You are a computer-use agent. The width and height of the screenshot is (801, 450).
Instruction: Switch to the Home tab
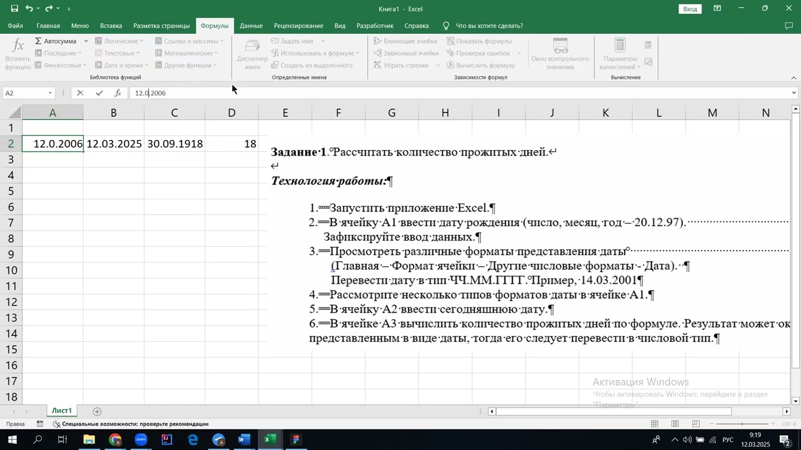point(48,26)
